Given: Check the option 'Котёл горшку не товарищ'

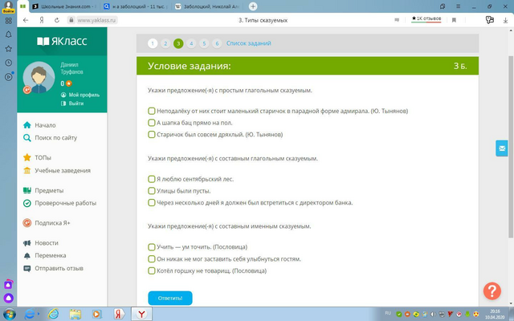Looking at the screenshot, I should click(152, 271).
